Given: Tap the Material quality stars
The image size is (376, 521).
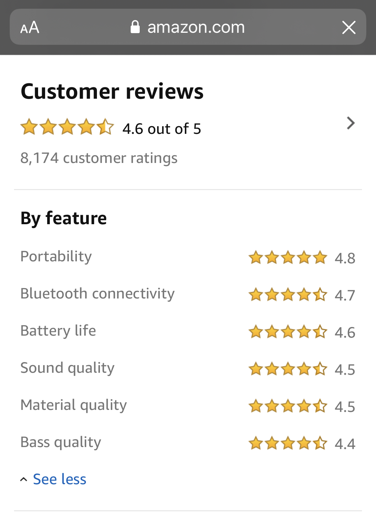Looking at the screenshot, I should point(287,406).
